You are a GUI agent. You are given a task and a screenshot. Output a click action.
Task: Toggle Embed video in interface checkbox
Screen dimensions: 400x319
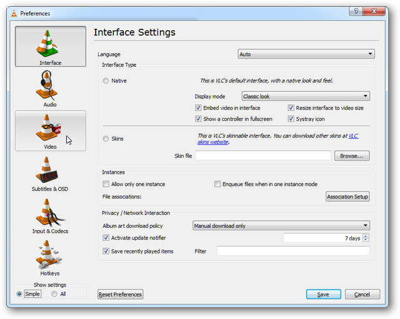pos(198,108)
